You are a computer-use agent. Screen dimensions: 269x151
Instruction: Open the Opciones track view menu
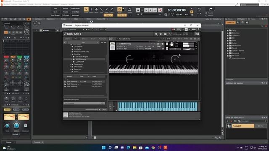(x=52, y=19)
